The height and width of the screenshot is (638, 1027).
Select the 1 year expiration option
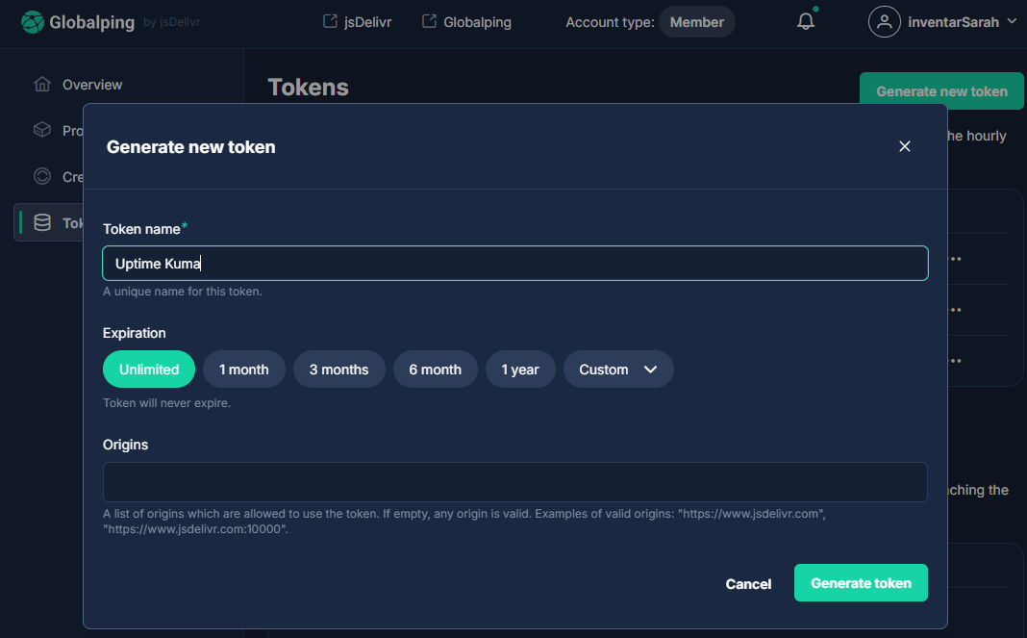tap(520, 369)
